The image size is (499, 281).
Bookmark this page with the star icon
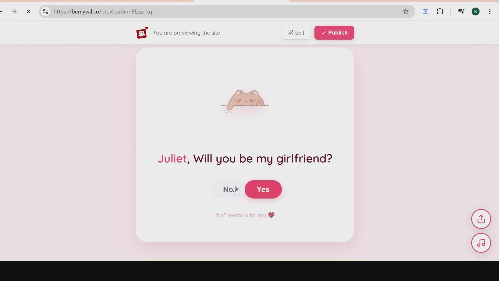(x=406, y=11)
